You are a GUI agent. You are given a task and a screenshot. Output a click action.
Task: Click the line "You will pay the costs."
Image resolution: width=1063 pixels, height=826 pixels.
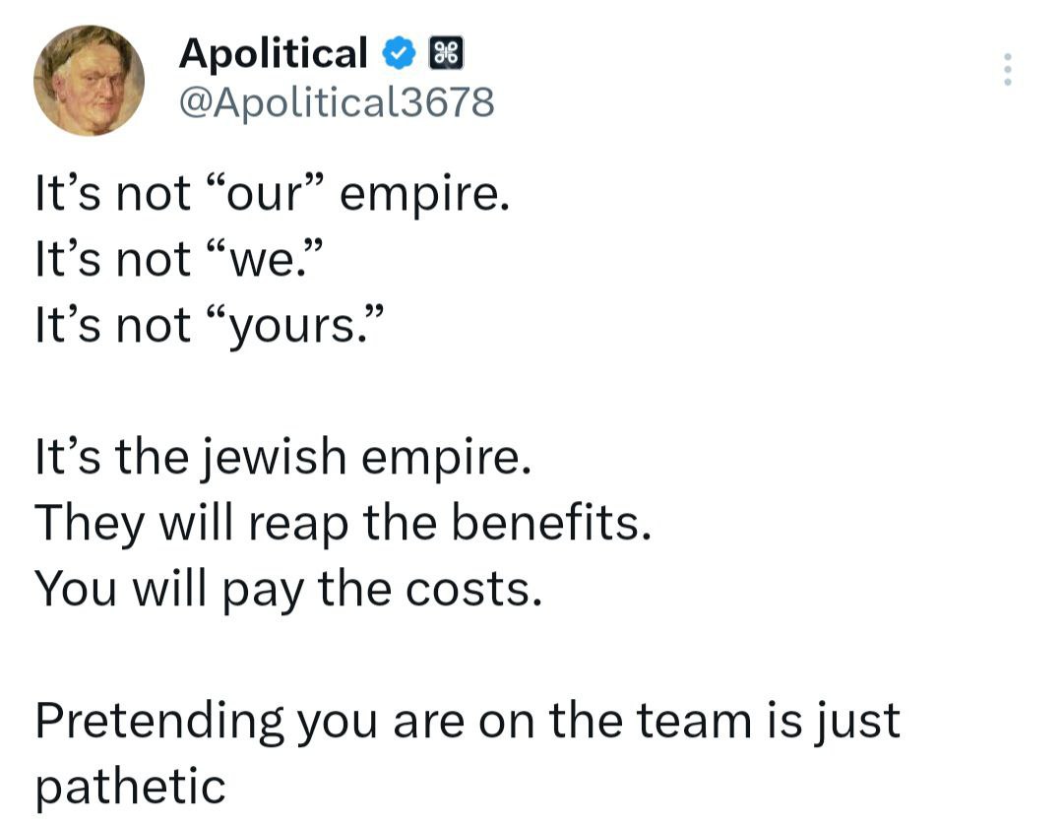pos(288,588)
